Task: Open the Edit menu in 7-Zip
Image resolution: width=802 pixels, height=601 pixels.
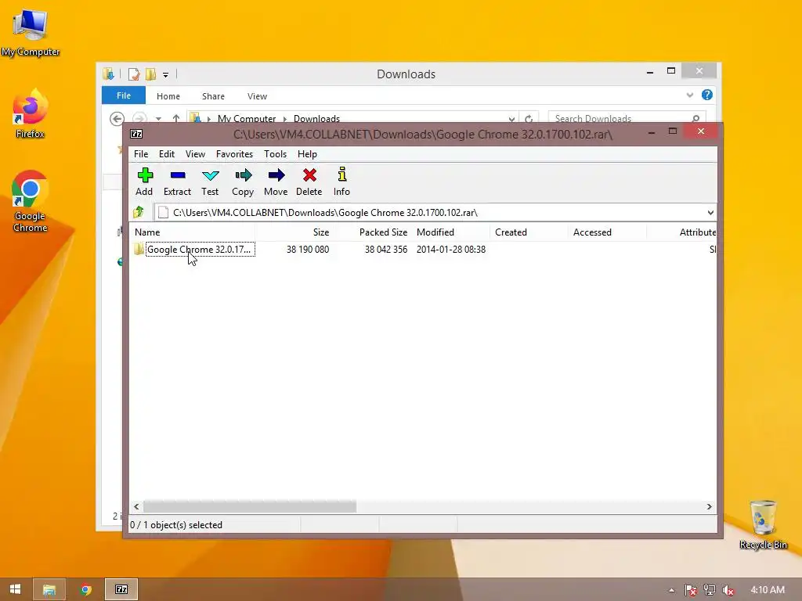Action: (x=167, y=154)
